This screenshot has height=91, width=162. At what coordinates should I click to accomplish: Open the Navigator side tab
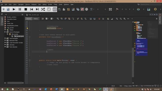tap(2, 21)
